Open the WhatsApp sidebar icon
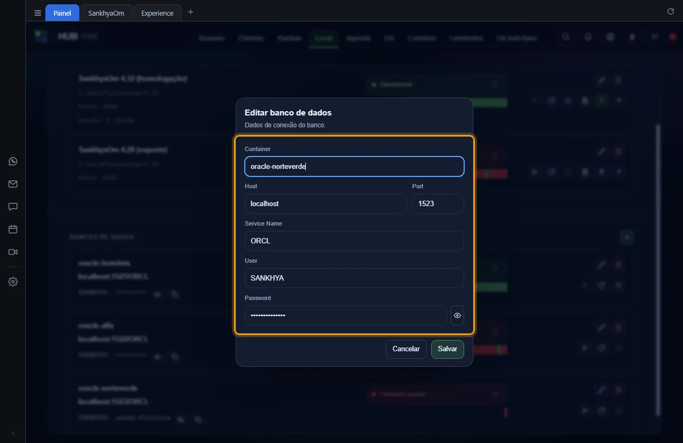 (13, 161)
